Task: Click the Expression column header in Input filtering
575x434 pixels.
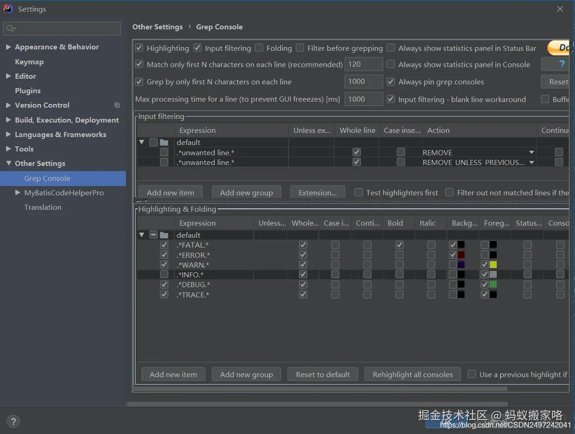Action: [232, 131]
